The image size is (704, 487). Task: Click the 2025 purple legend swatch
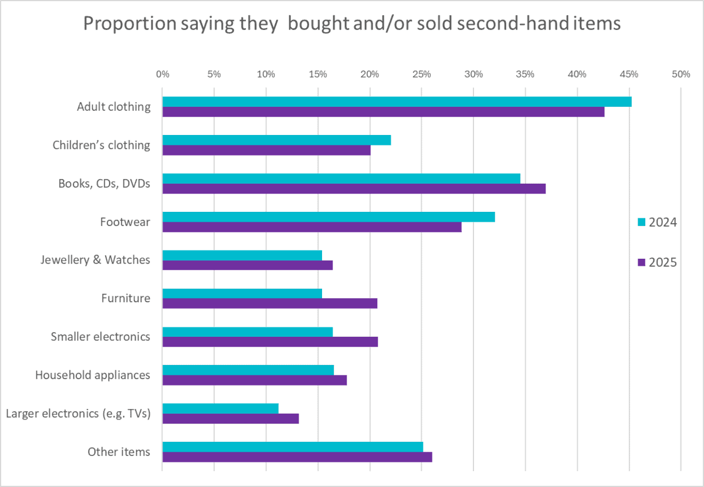[x=641, y=263]
